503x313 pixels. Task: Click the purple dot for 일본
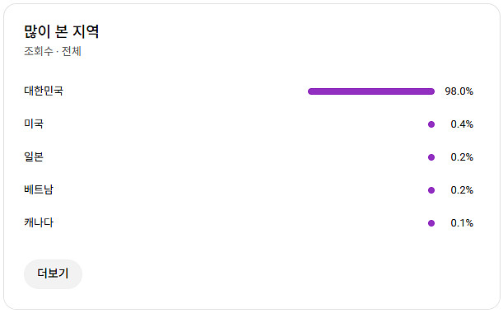coord(431,157)
